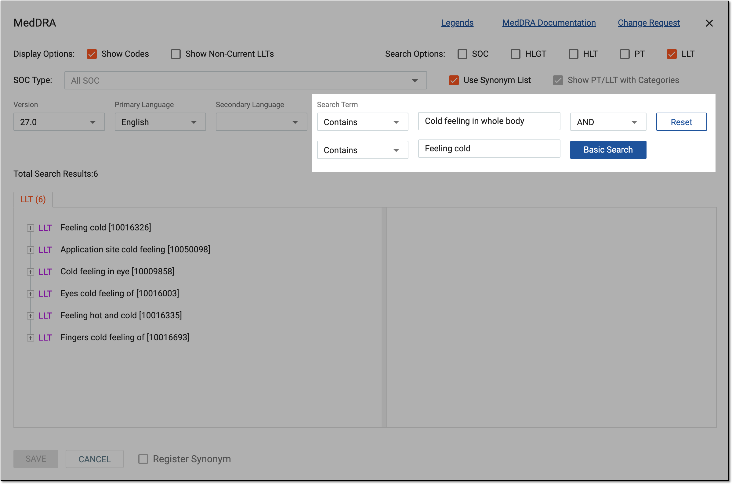The width and height of the screenshot is (732, 484).
Task: Check the PT search option
Action: [x=625, y=54]
